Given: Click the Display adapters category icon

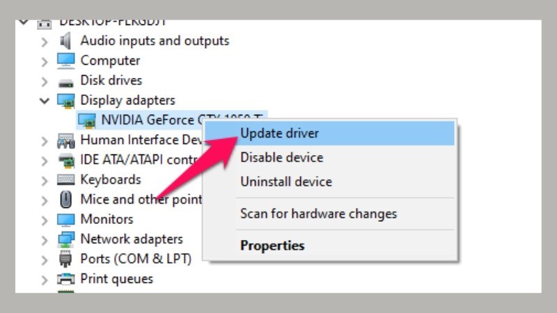Looking at the screenshot, I should (65, 101).
